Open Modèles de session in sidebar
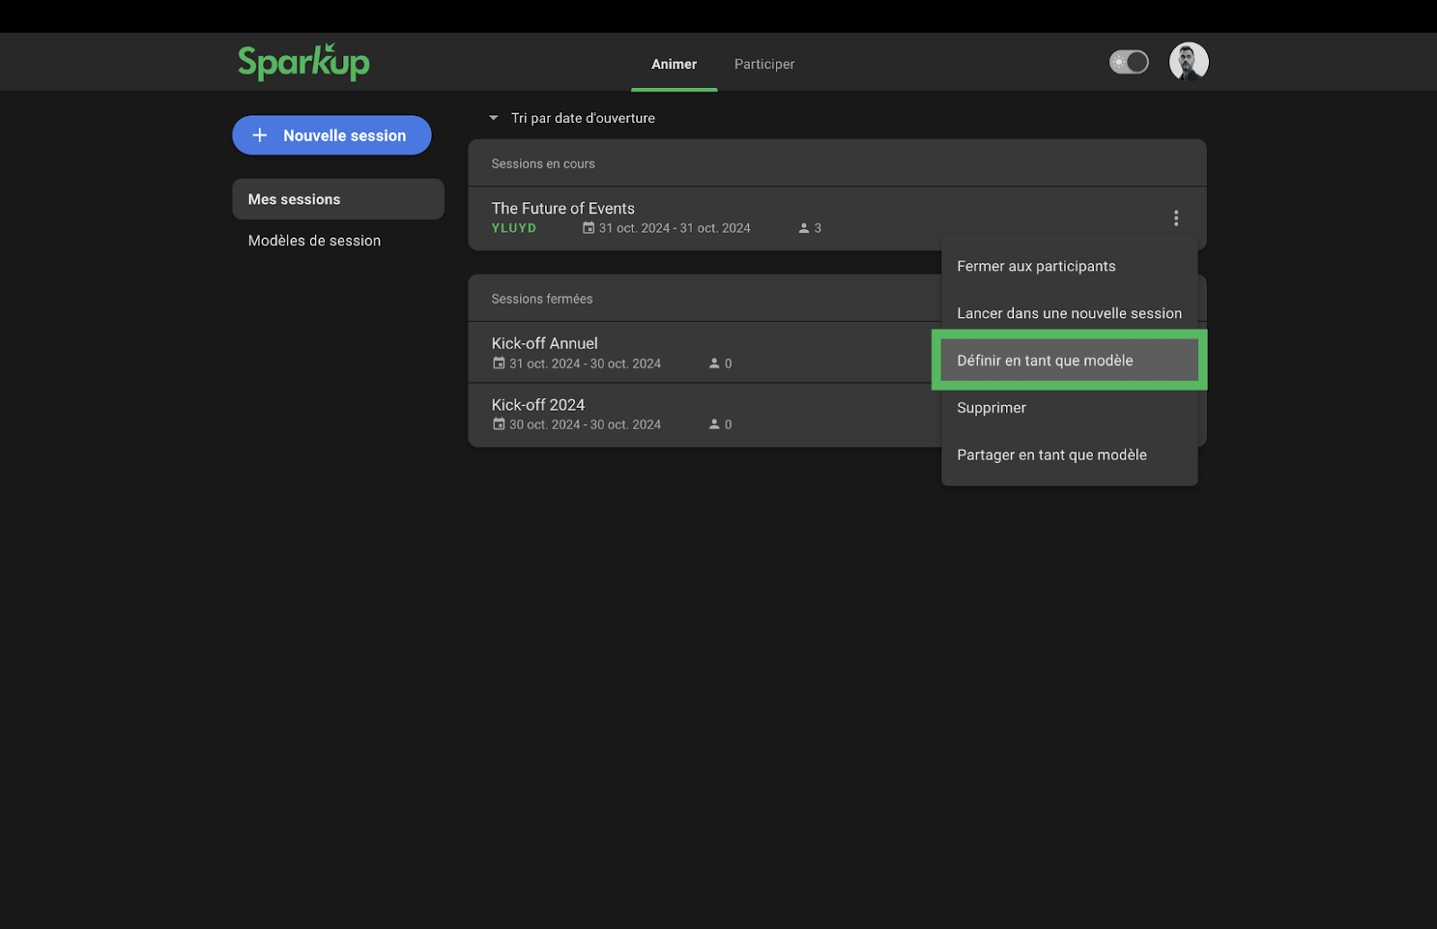Image resolution: width=1437 pixels, height=929 pixels. [314, 241]
